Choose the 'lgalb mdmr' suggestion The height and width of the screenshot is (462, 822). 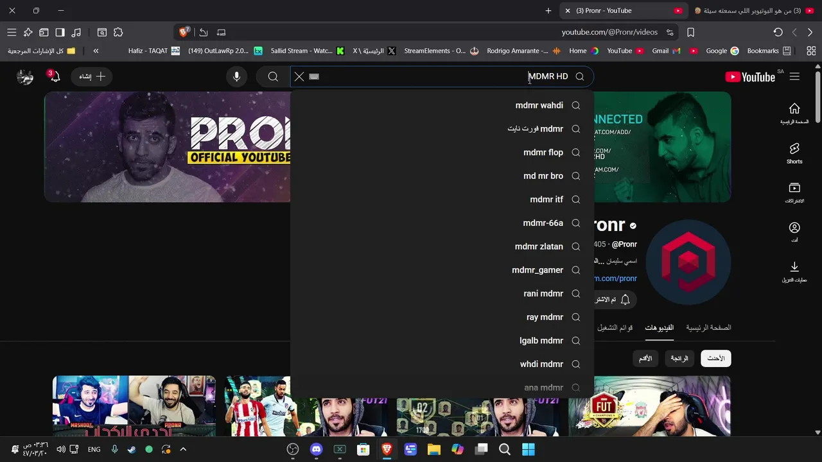pyautogui.click(x=442, y=341)
